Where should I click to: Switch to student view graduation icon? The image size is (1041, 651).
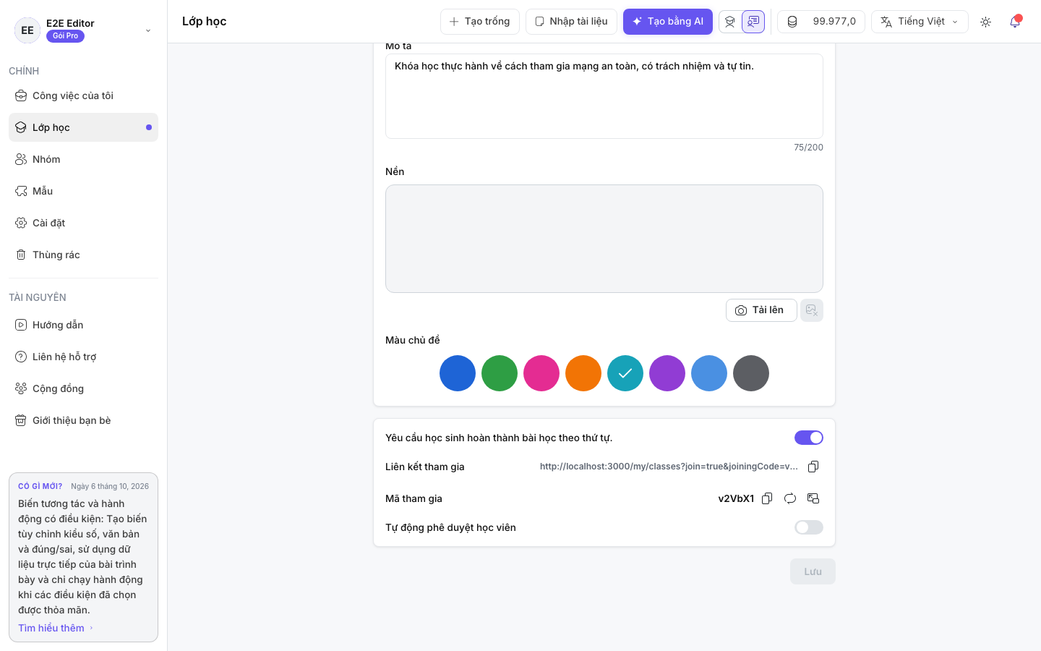pyautogui.click(x=730, y=22)
